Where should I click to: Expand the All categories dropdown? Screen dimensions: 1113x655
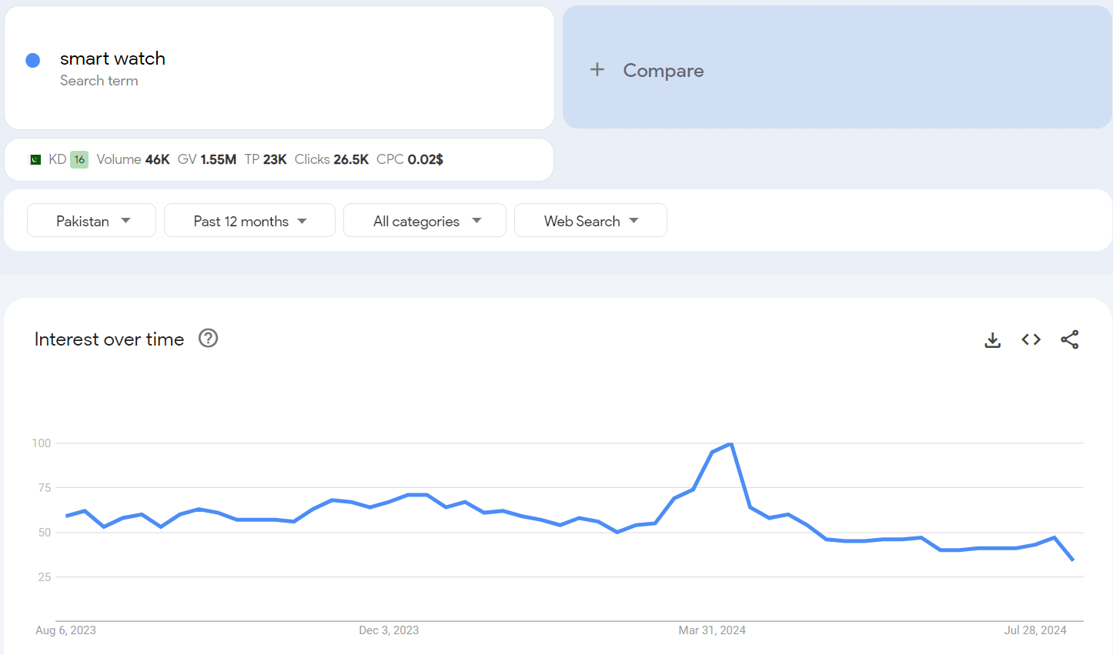(425, 221)
